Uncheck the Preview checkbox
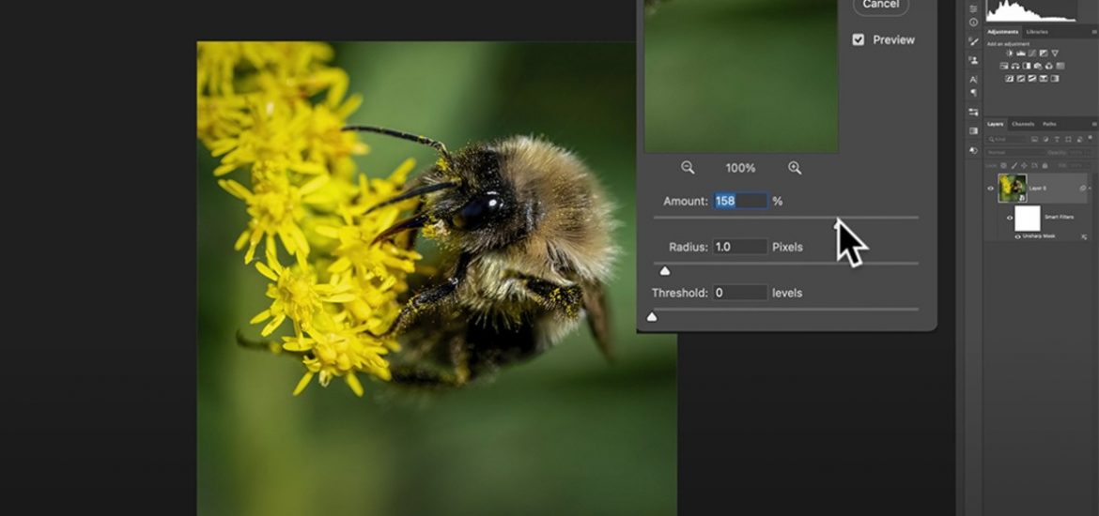The height and width of the screenshot is (516, 1099). tap(858, 39)
